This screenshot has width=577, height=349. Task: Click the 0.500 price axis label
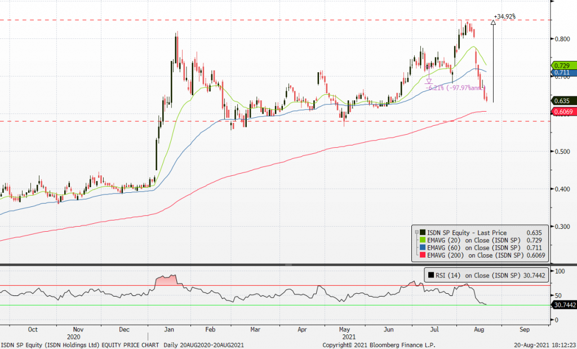click(562, 151)
